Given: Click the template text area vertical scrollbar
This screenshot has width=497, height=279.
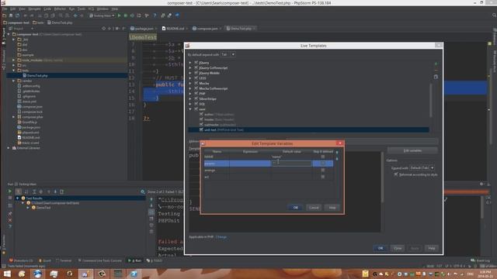Looking at the screenshot, I should click(383, 178).
